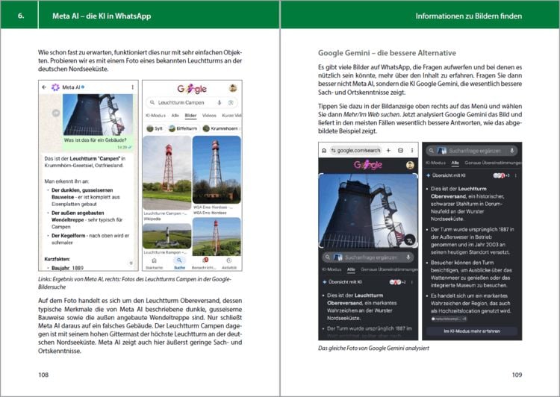This screenshot has height=397, width=560.
Task: Open the browser three-dot menu beside the tab switcher
Action: [411, 151]
